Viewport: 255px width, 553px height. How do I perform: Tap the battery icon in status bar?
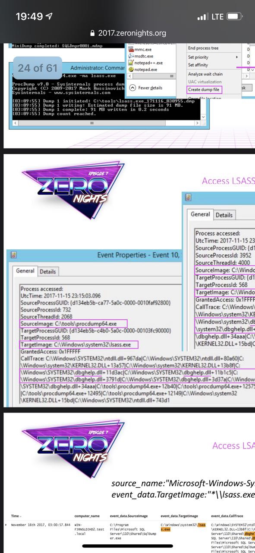235,16
